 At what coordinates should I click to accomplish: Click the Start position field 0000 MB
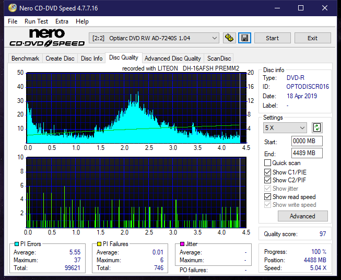coord(307,141)
